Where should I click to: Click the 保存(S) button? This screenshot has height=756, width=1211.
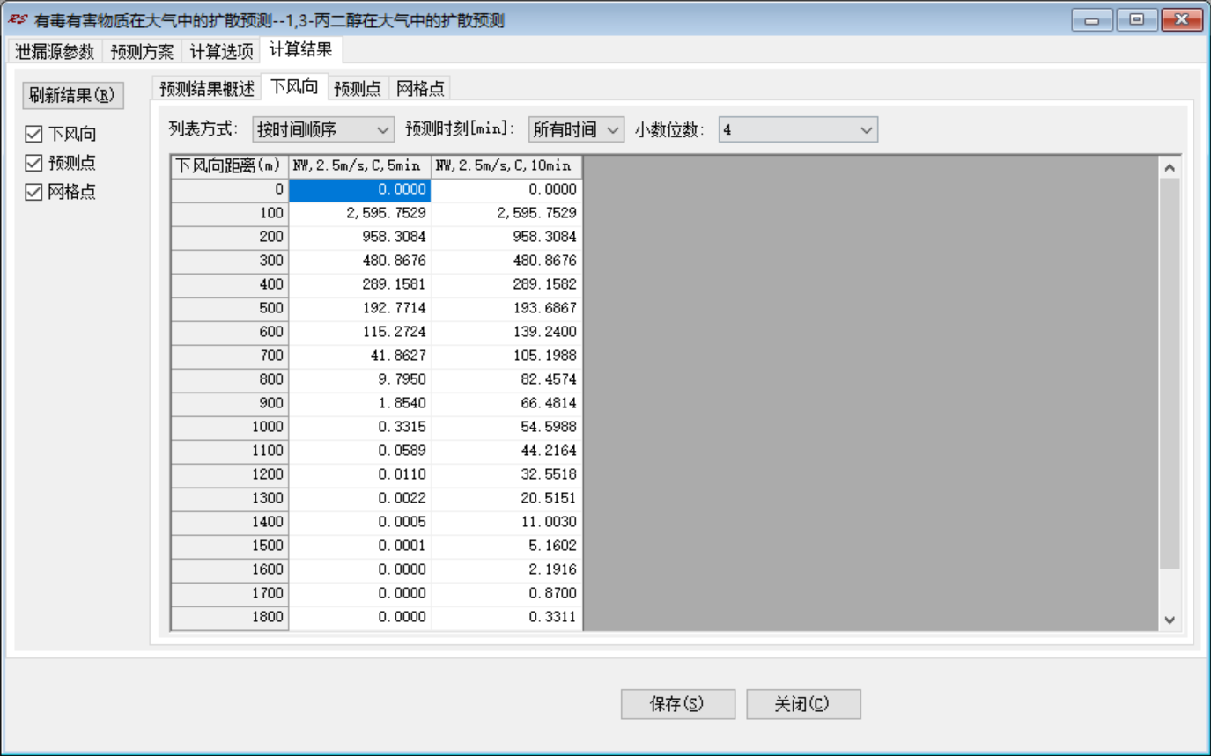click(x=677, y=704)
